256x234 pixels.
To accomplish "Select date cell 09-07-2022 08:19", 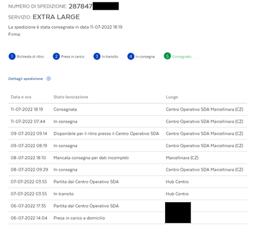I will pos(29,146).
